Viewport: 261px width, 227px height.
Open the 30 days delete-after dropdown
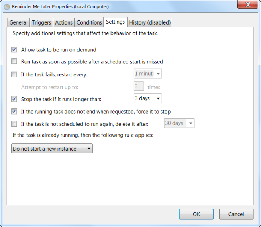[179, 123]
